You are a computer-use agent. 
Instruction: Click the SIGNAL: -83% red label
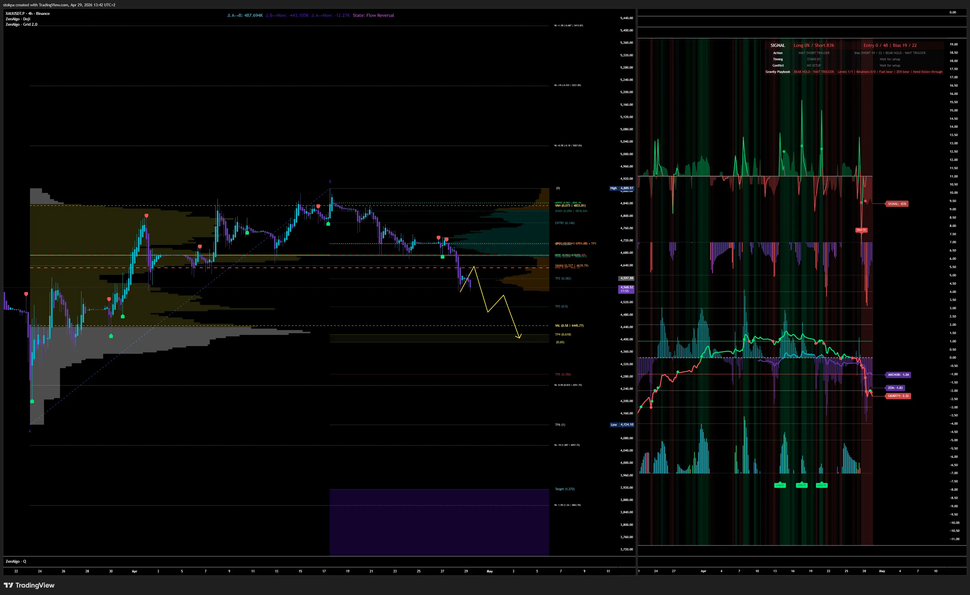coord(897,204)
